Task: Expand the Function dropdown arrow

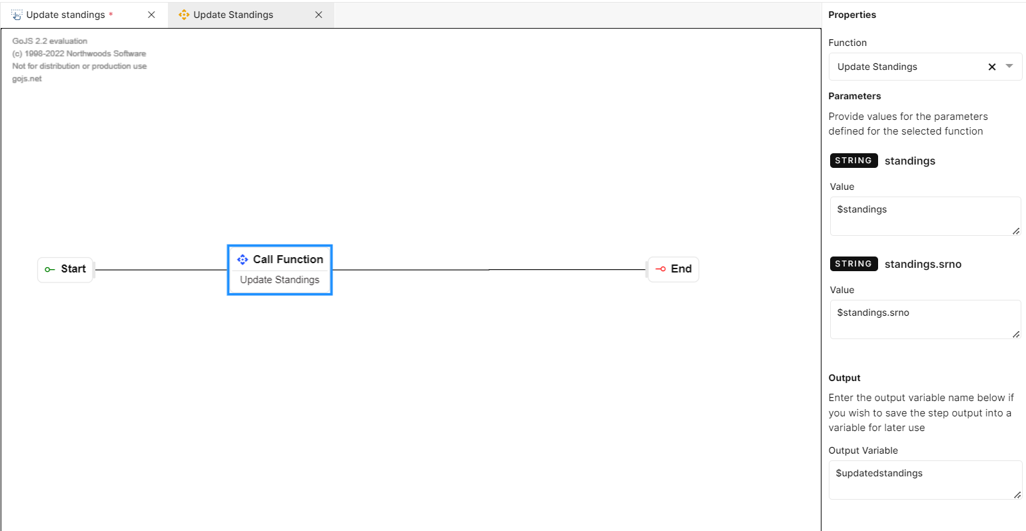Action: point(1009,66)
